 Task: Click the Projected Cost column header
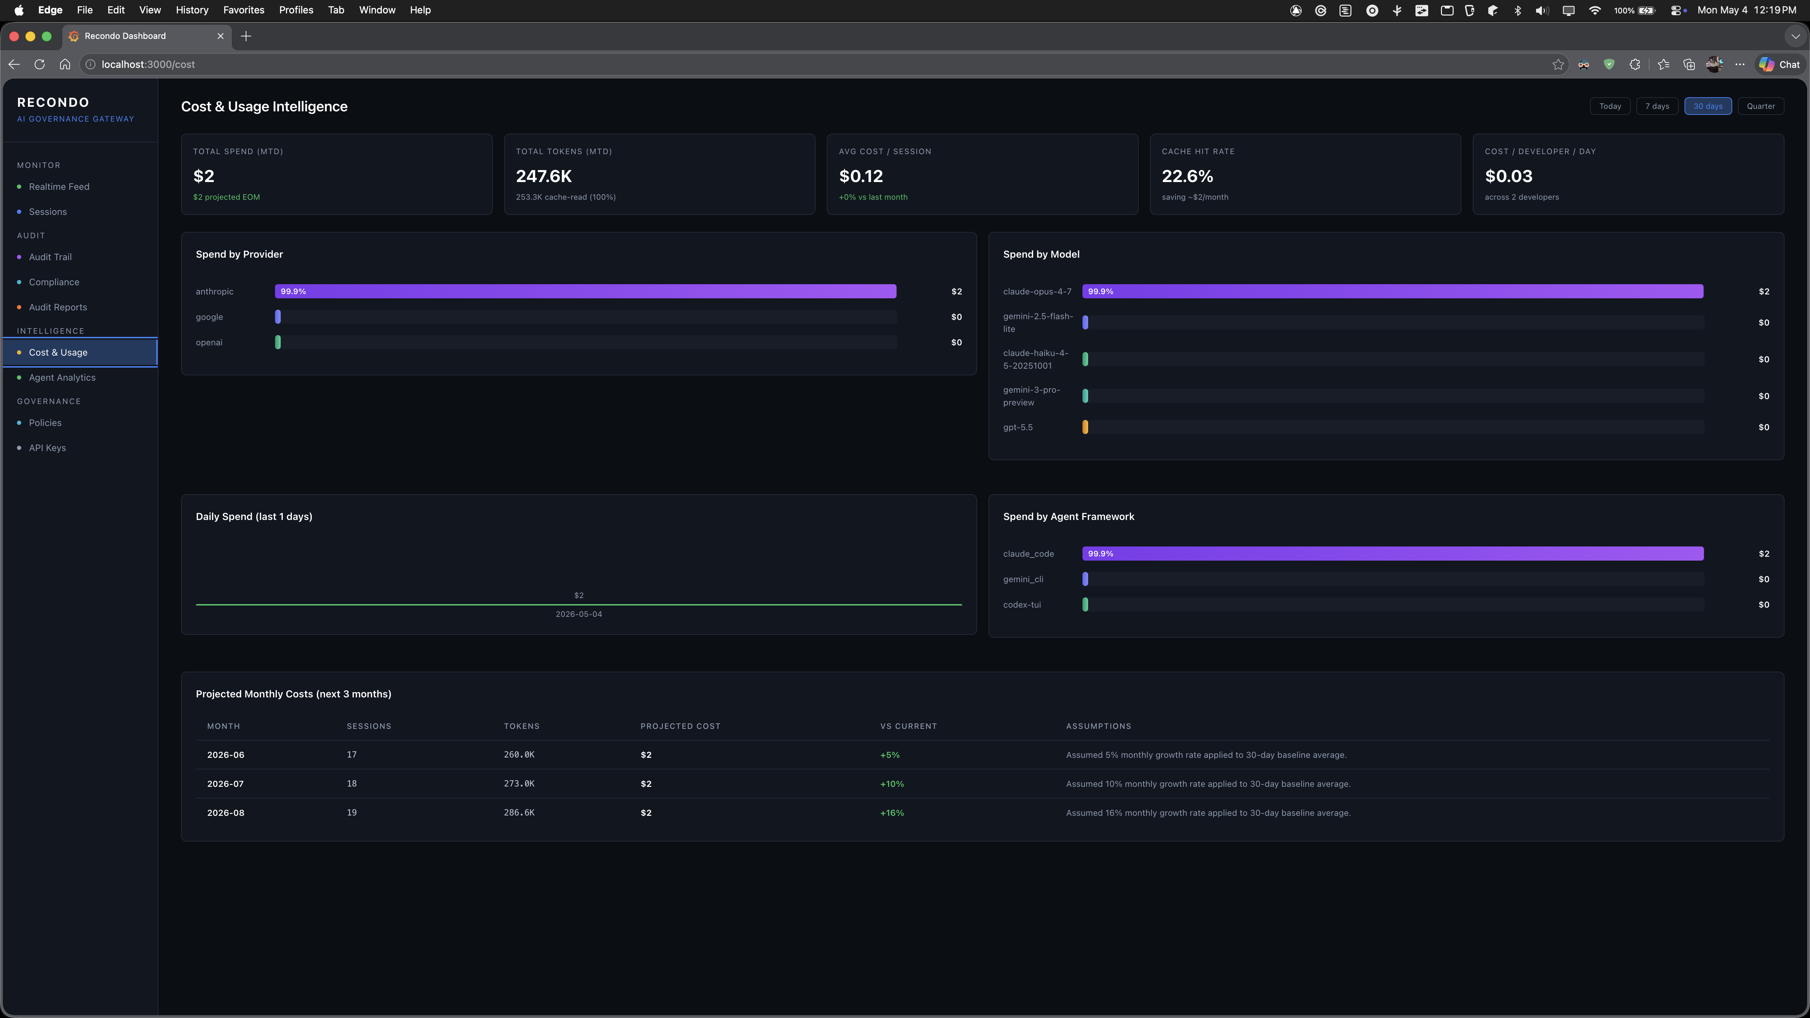(x=680, y=726)
